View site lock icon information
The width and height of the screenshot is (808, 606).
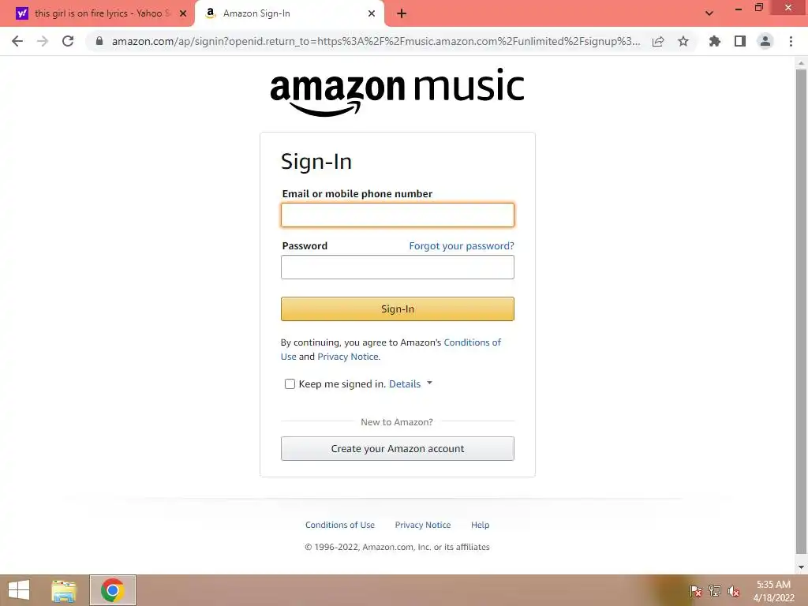coord(99,41)
